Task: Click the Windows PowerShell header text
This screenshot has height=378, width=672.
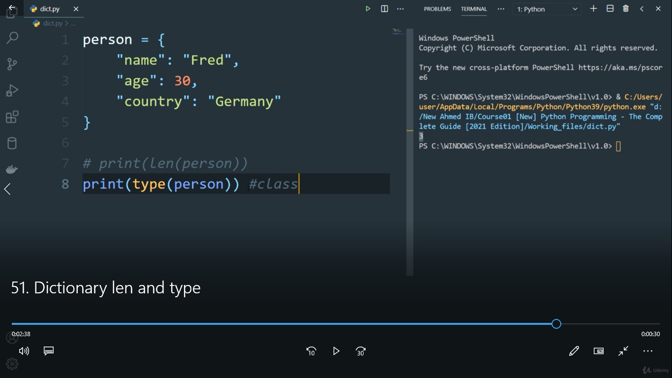Action: (x=457, y=38)
